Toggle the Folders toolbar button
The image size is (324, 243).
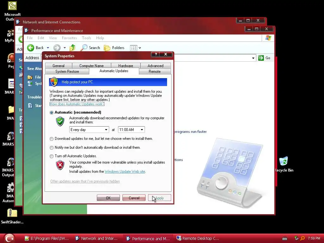(114, 48)
